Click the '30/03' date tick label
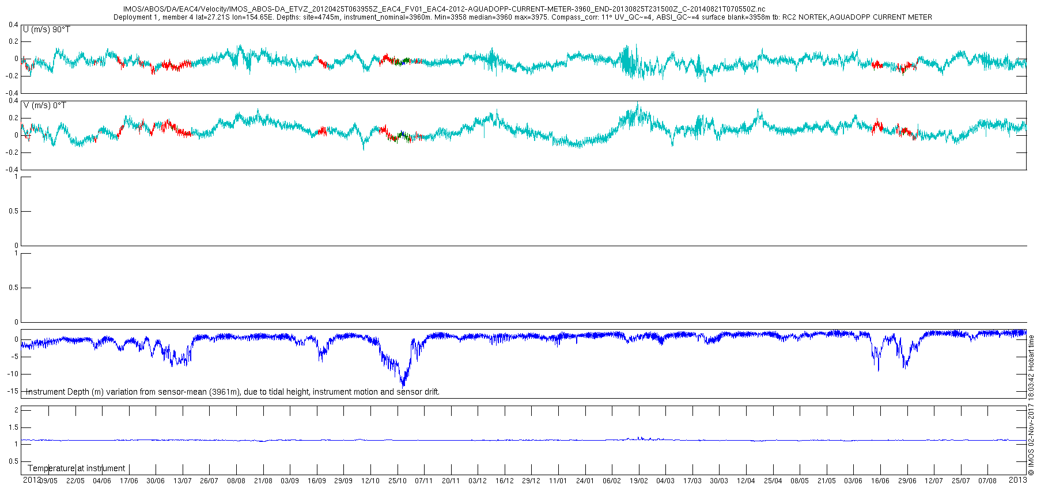The image size is (1037, 489). pyautogui.click(x=719, y=481)
